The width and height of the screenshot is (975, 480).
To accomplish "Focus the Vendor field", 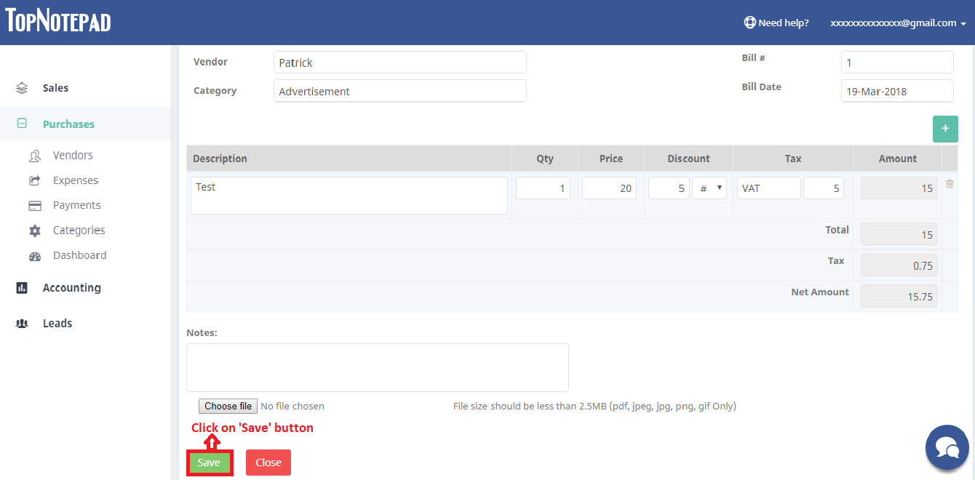I will (400, 63).
